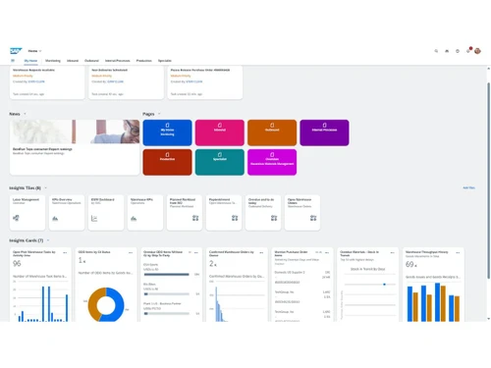The width and height of the screenshot is (491, 368).
Task: Open options menu on Open Pick Warehouse Tasks card
Action: pyautogui.click(x=65, y=252)
